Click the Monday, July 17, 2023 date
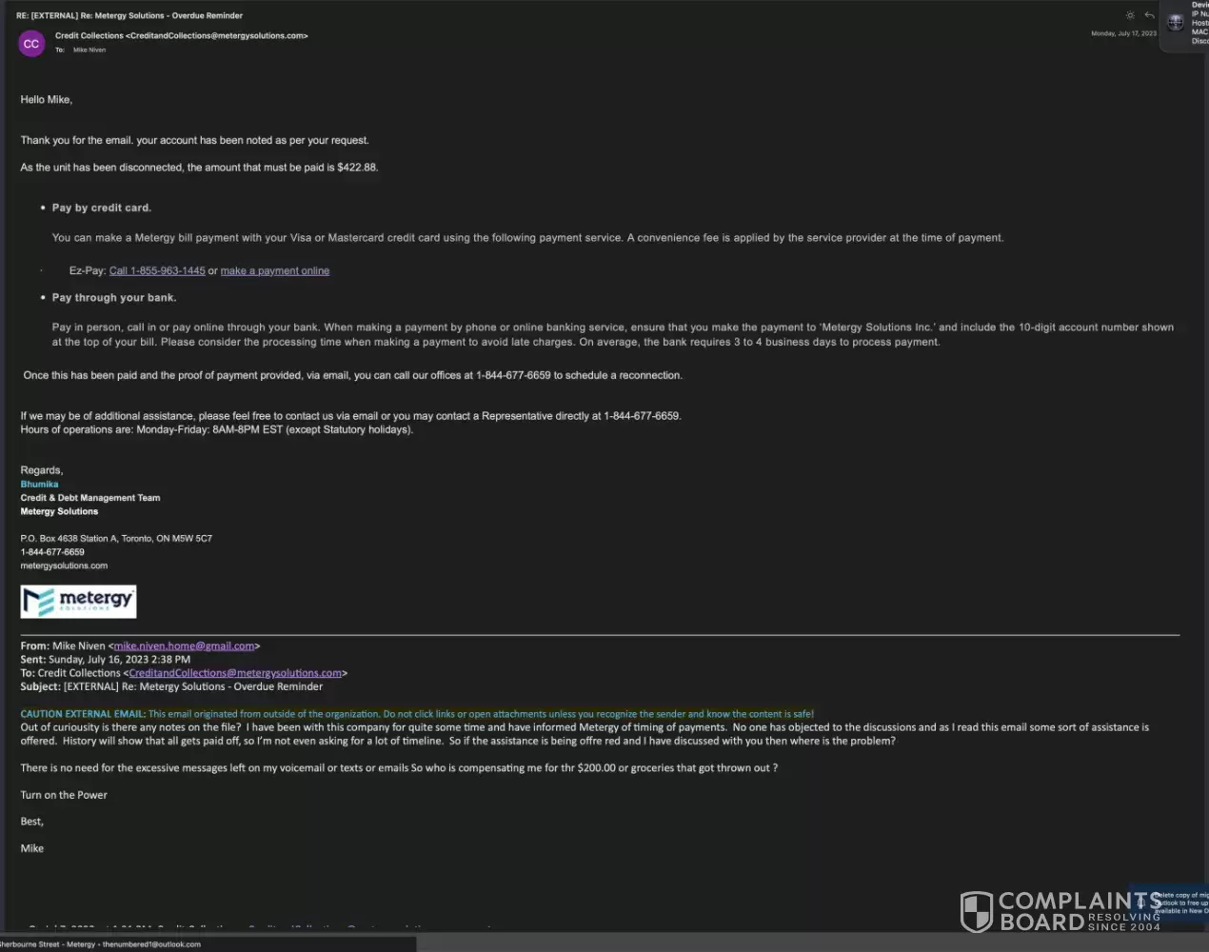The width and height of the screenshot is (1209, 952). tap(1123, 33)
